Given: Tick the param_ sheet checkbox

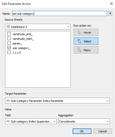Looking at the screenshot, I should pos(9,43).
